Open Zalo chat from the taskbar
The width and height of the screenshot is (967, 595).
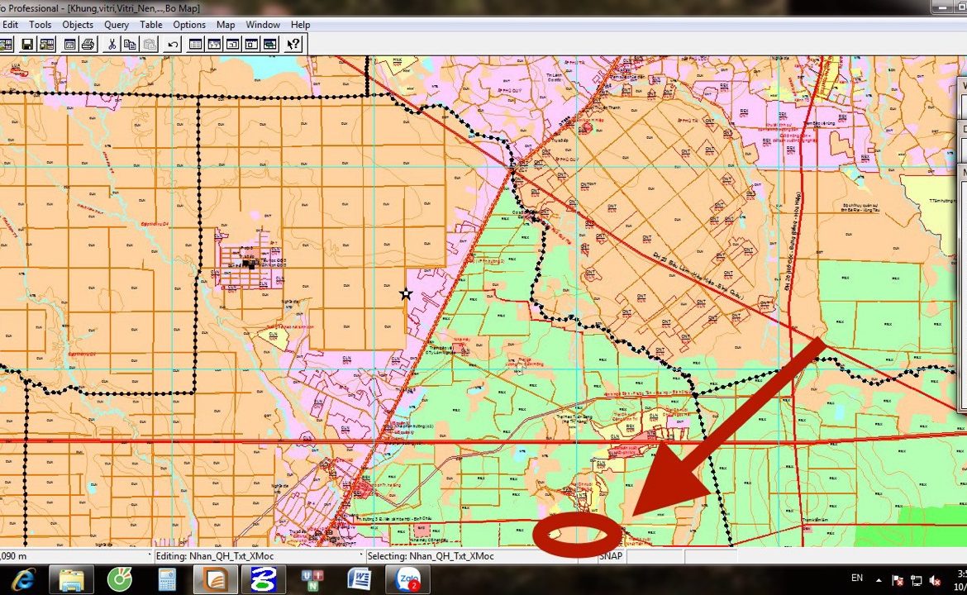tap(407, 579)
